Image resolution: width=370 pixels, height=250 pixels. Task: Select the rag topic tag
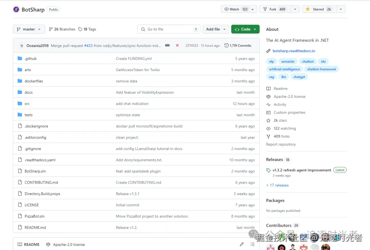coord(271,77)
